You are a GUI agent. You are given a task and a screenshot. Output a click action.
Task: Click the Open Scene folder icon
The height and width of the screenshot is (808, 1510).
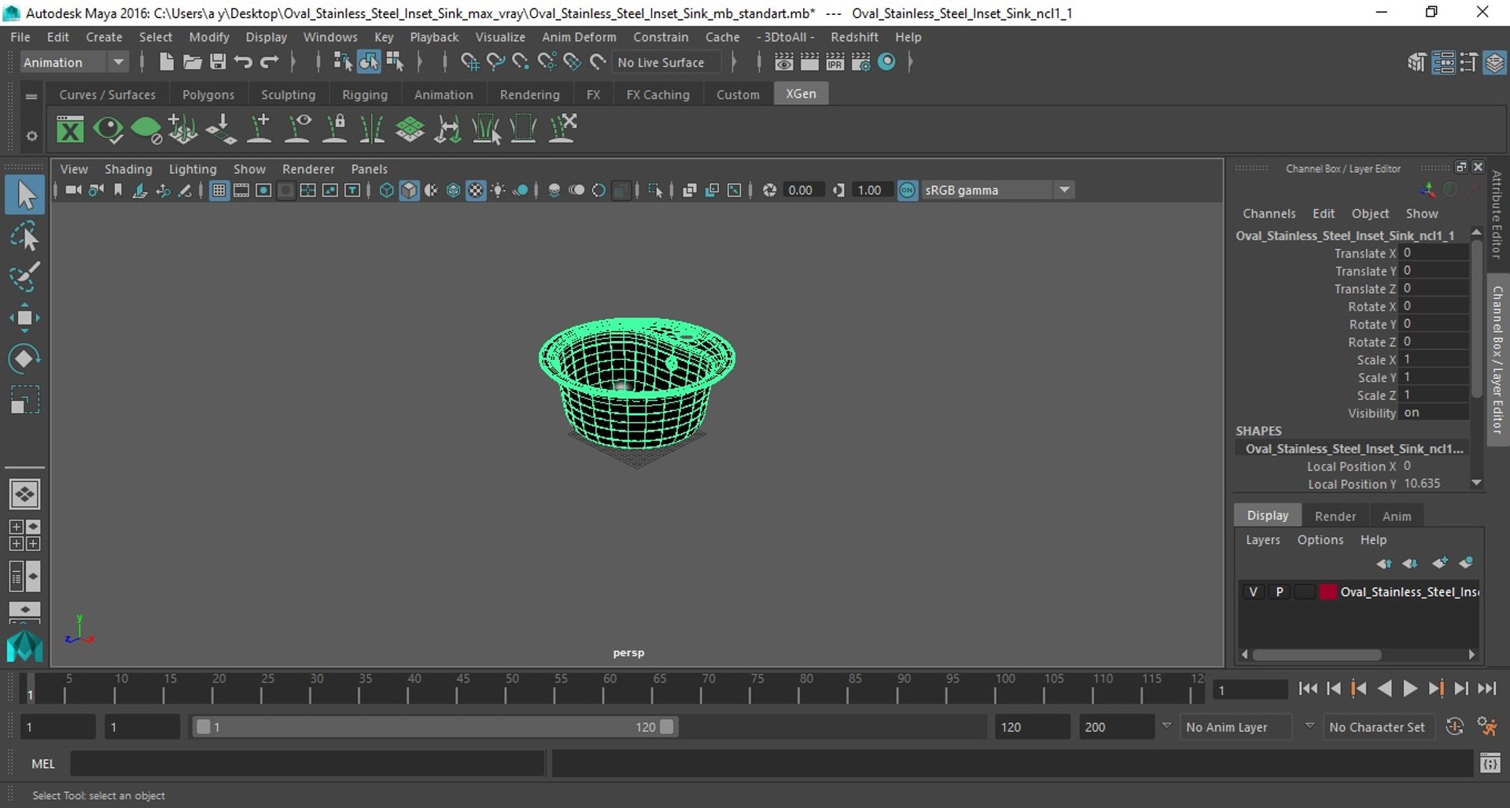192,62
